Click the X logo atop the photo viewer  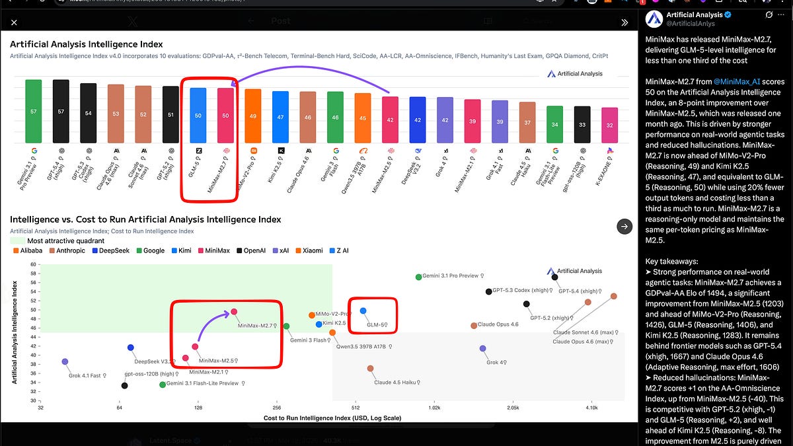pos(132,20)
